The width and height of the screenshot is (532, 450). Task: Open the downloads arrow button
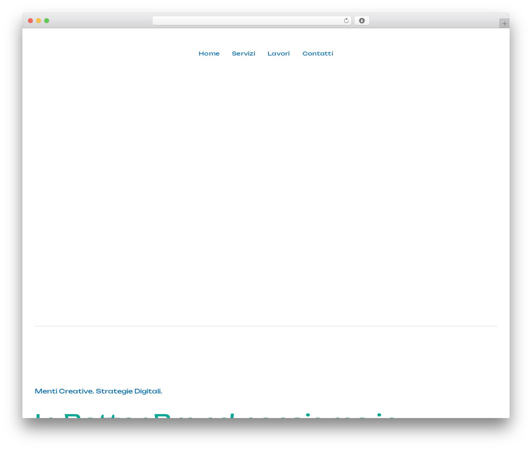pyautogui.click(x=362, y=21)
